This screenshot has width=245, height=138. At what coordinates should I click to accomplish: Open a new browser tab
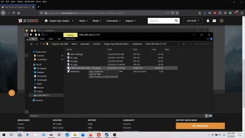(38, 7)
